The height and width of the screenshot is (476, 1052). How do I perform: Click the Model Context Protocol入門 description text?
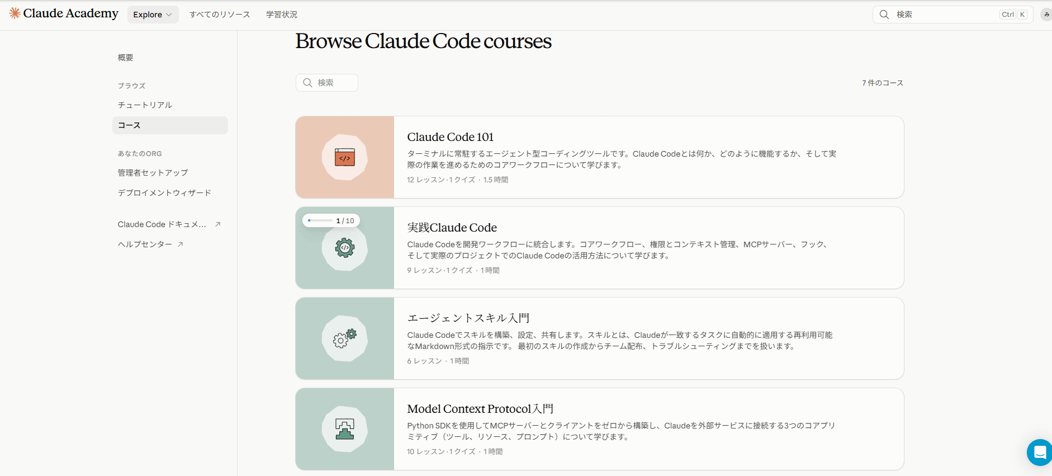click(621, 431)
